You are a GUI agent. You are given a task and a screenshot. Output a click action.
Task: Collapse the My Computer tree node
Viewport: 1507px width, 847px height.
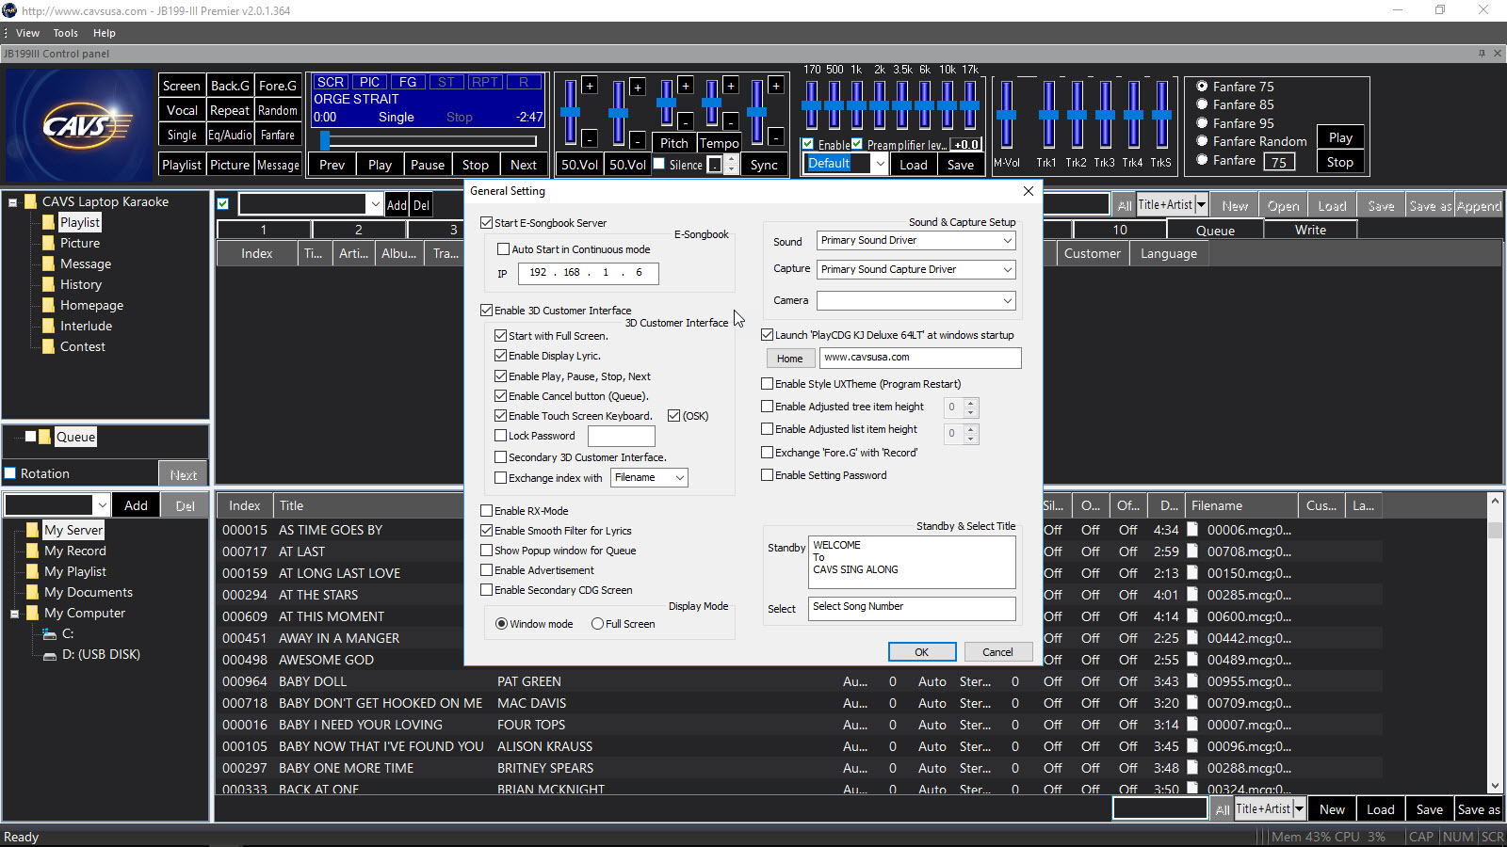pyautogui.click(x=15, y=614)
